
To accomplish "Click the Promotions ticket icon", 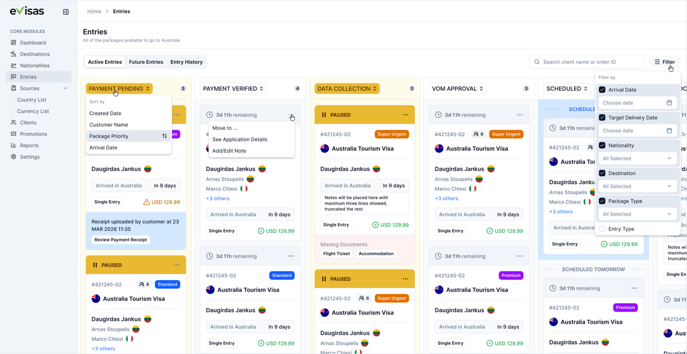I will (x=14, y=134).
